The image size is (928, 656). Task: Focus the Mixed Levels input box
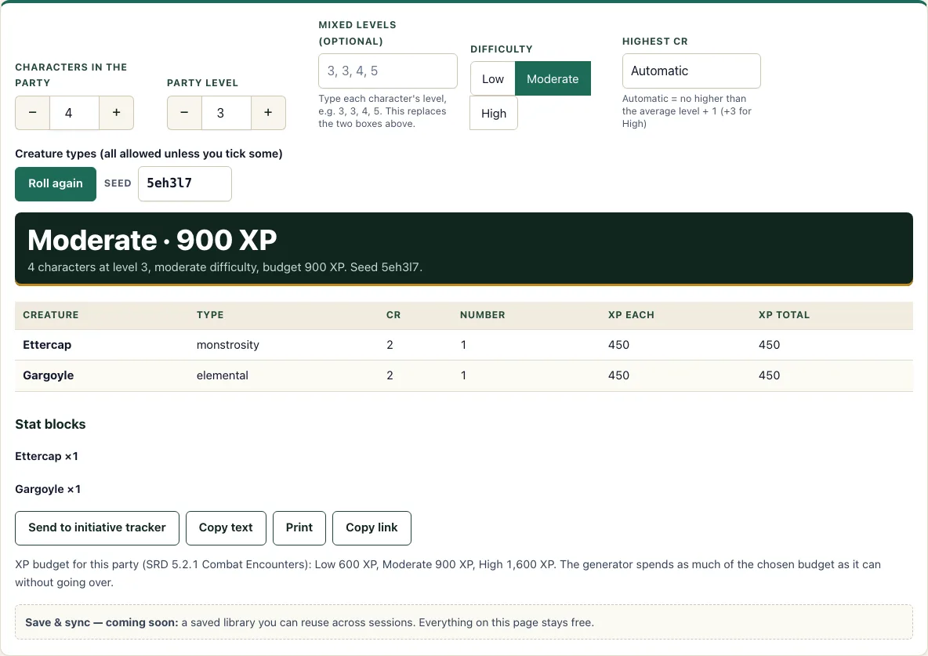pos(388,71)
